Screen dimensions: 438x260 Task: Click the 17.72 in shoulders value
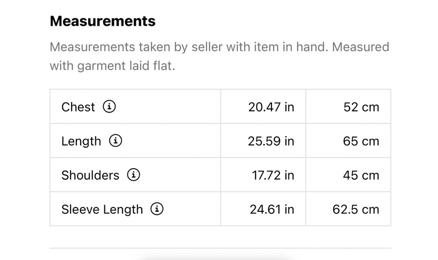[273, 175]
